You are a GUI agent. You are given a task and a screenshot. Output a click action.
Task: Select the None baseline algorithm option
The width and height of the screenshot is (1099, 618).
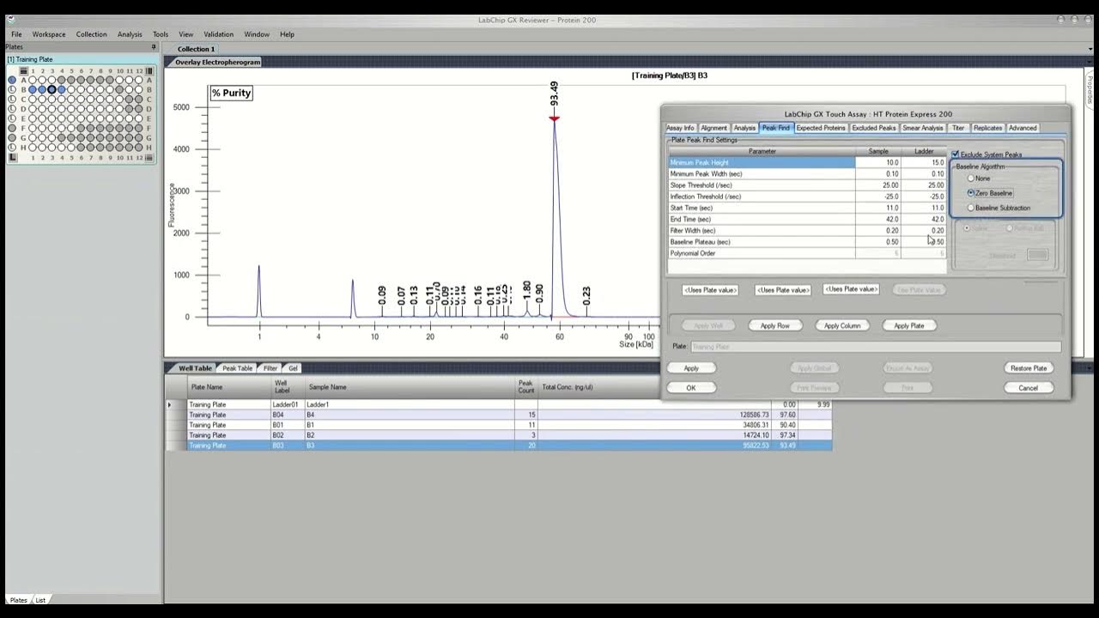pyautogui.click(x=971, y=179)
